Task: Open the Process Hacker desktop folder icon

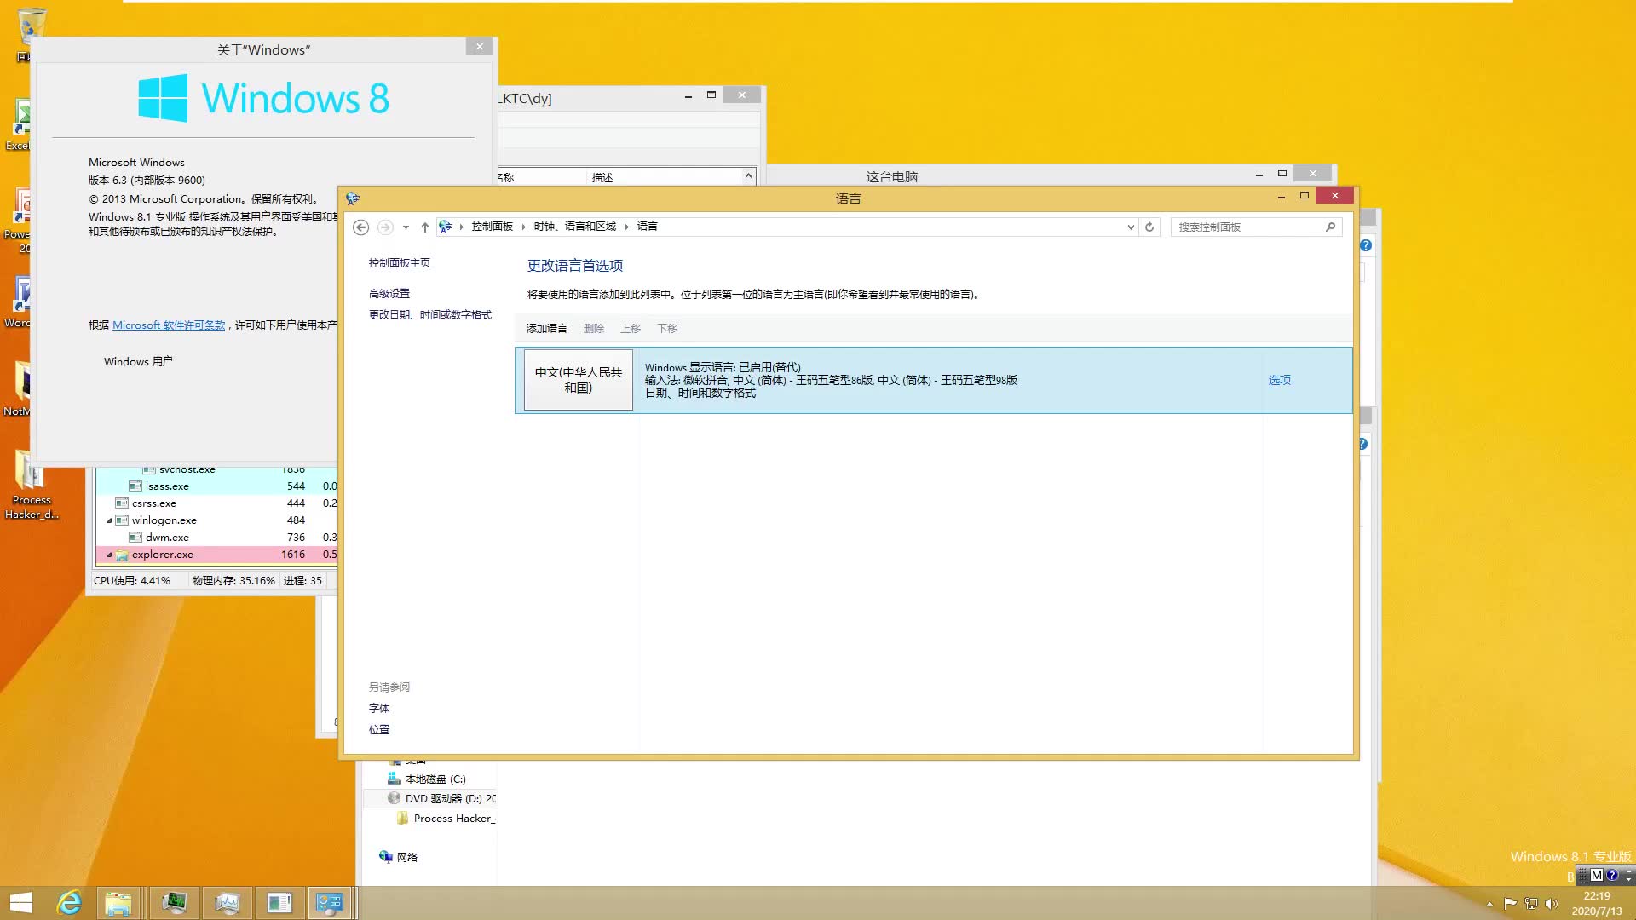Action: pyautogui.click(x=31, y=484)
